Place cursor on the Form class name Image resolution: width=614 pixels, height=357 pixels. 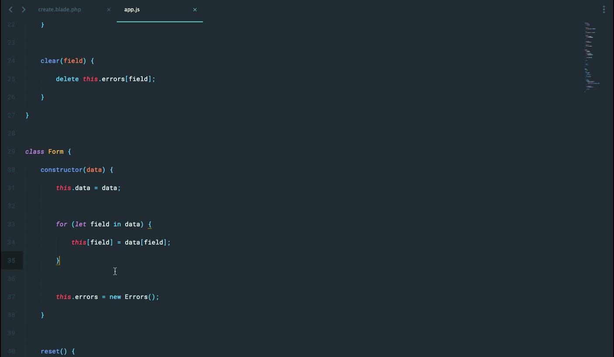(x=56, y=152)
